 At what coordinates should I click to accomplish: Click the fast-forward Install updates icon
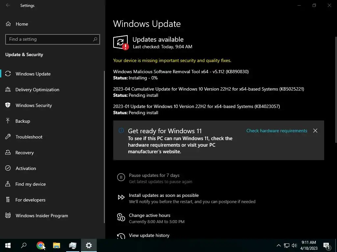[121, 197]
